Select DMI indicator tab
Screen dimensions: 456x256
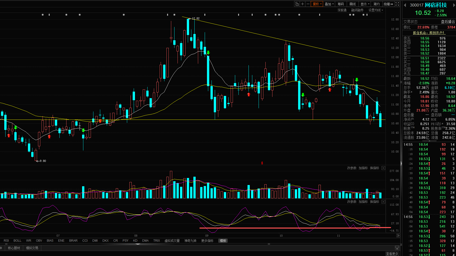click(95, 241)
